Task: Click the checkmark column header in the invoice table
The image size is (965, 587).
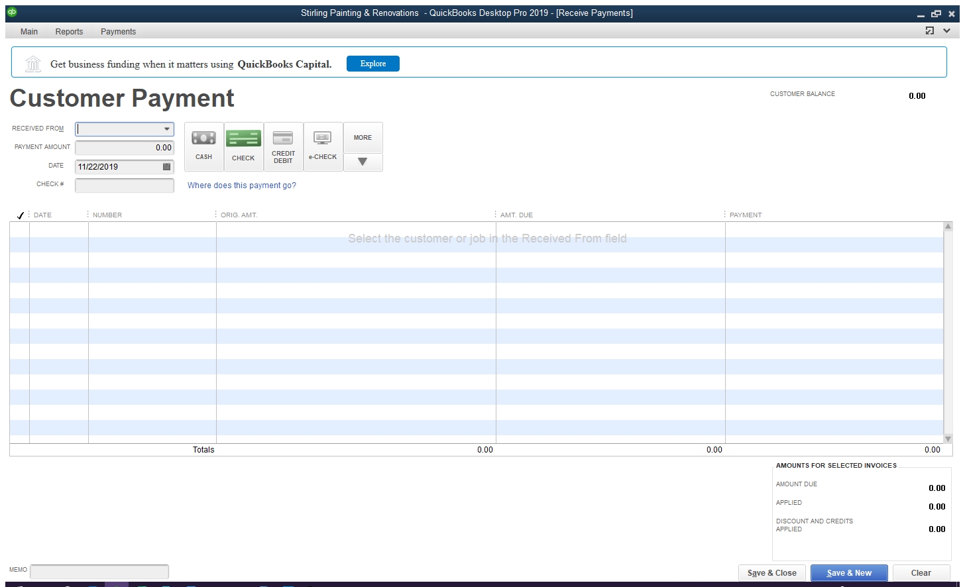Action: click(x=20, y=215)
